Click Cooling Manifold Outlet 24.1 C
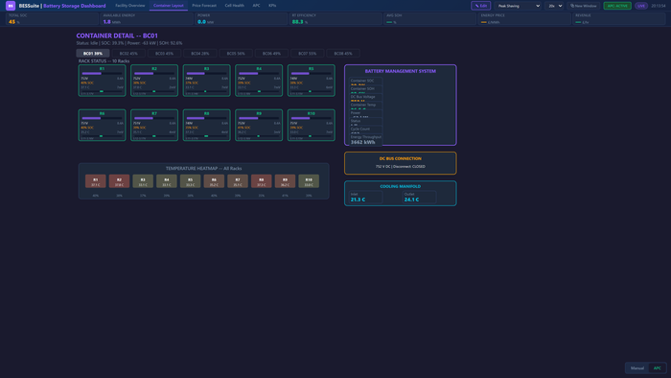Screen dimensions: 671x378 tap(419, 197)
